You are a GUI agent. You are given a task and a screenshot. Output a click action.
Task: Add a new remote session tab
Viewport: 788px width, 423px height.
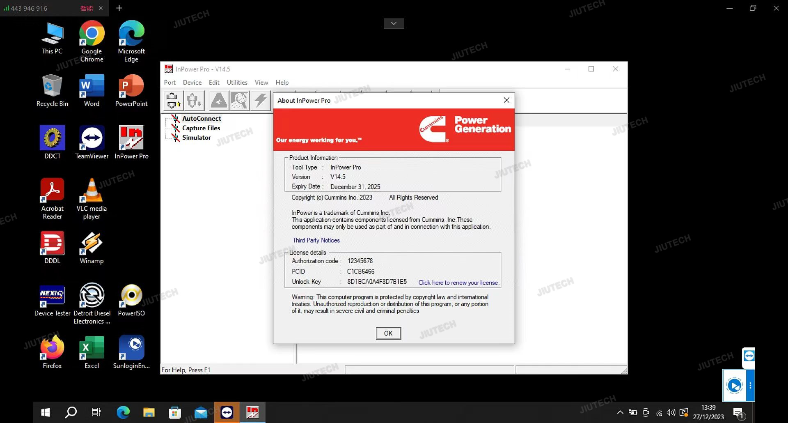(119, 8)
